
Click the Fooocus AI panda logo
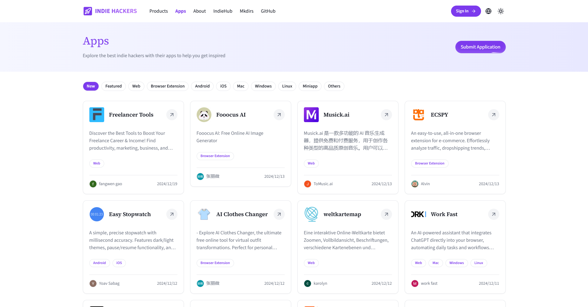click(204, 115)
